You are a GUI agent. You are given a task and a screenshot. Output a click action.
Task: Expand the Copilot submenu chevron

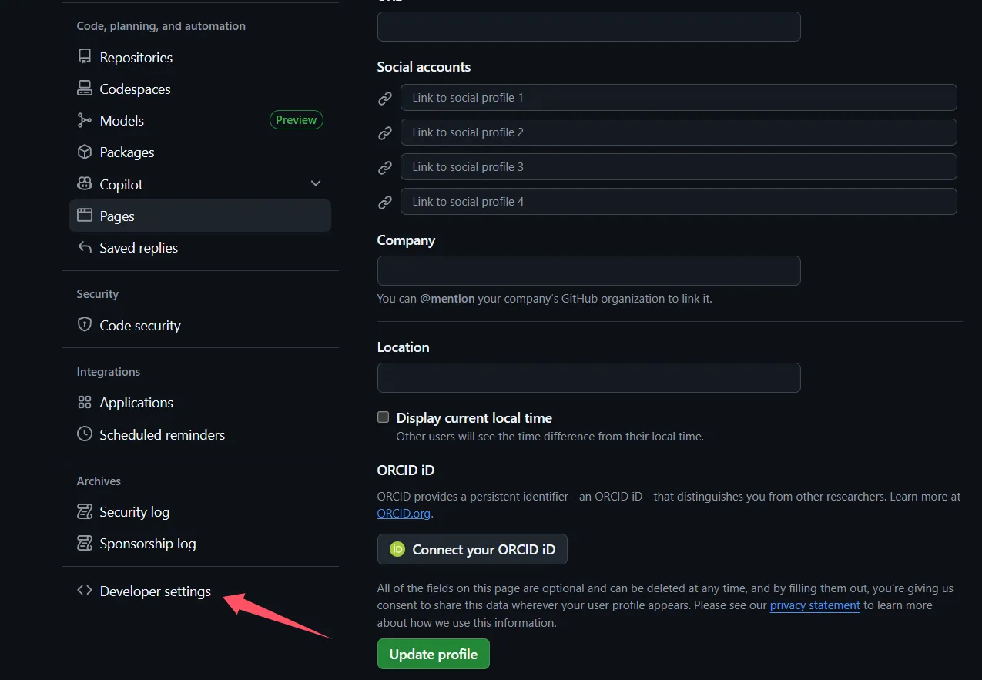316,183
